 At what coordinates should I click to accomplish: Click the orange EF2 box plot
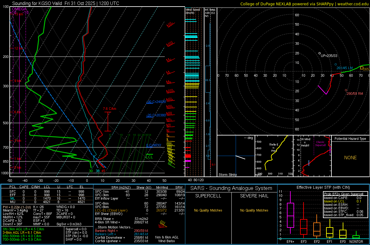pos(317,226)
